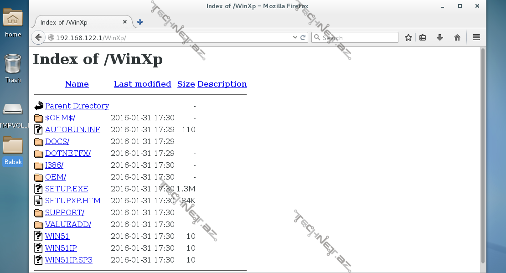Click the Firefox home icon
506x273 pixels.
(x=457, y=38)
